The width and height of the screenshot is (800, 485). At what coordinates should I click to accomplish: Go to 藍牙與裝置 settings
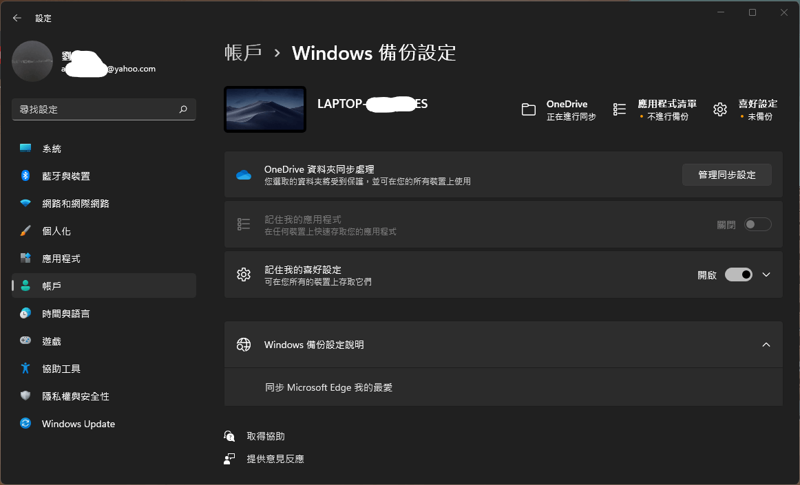[x=104, y=176]
